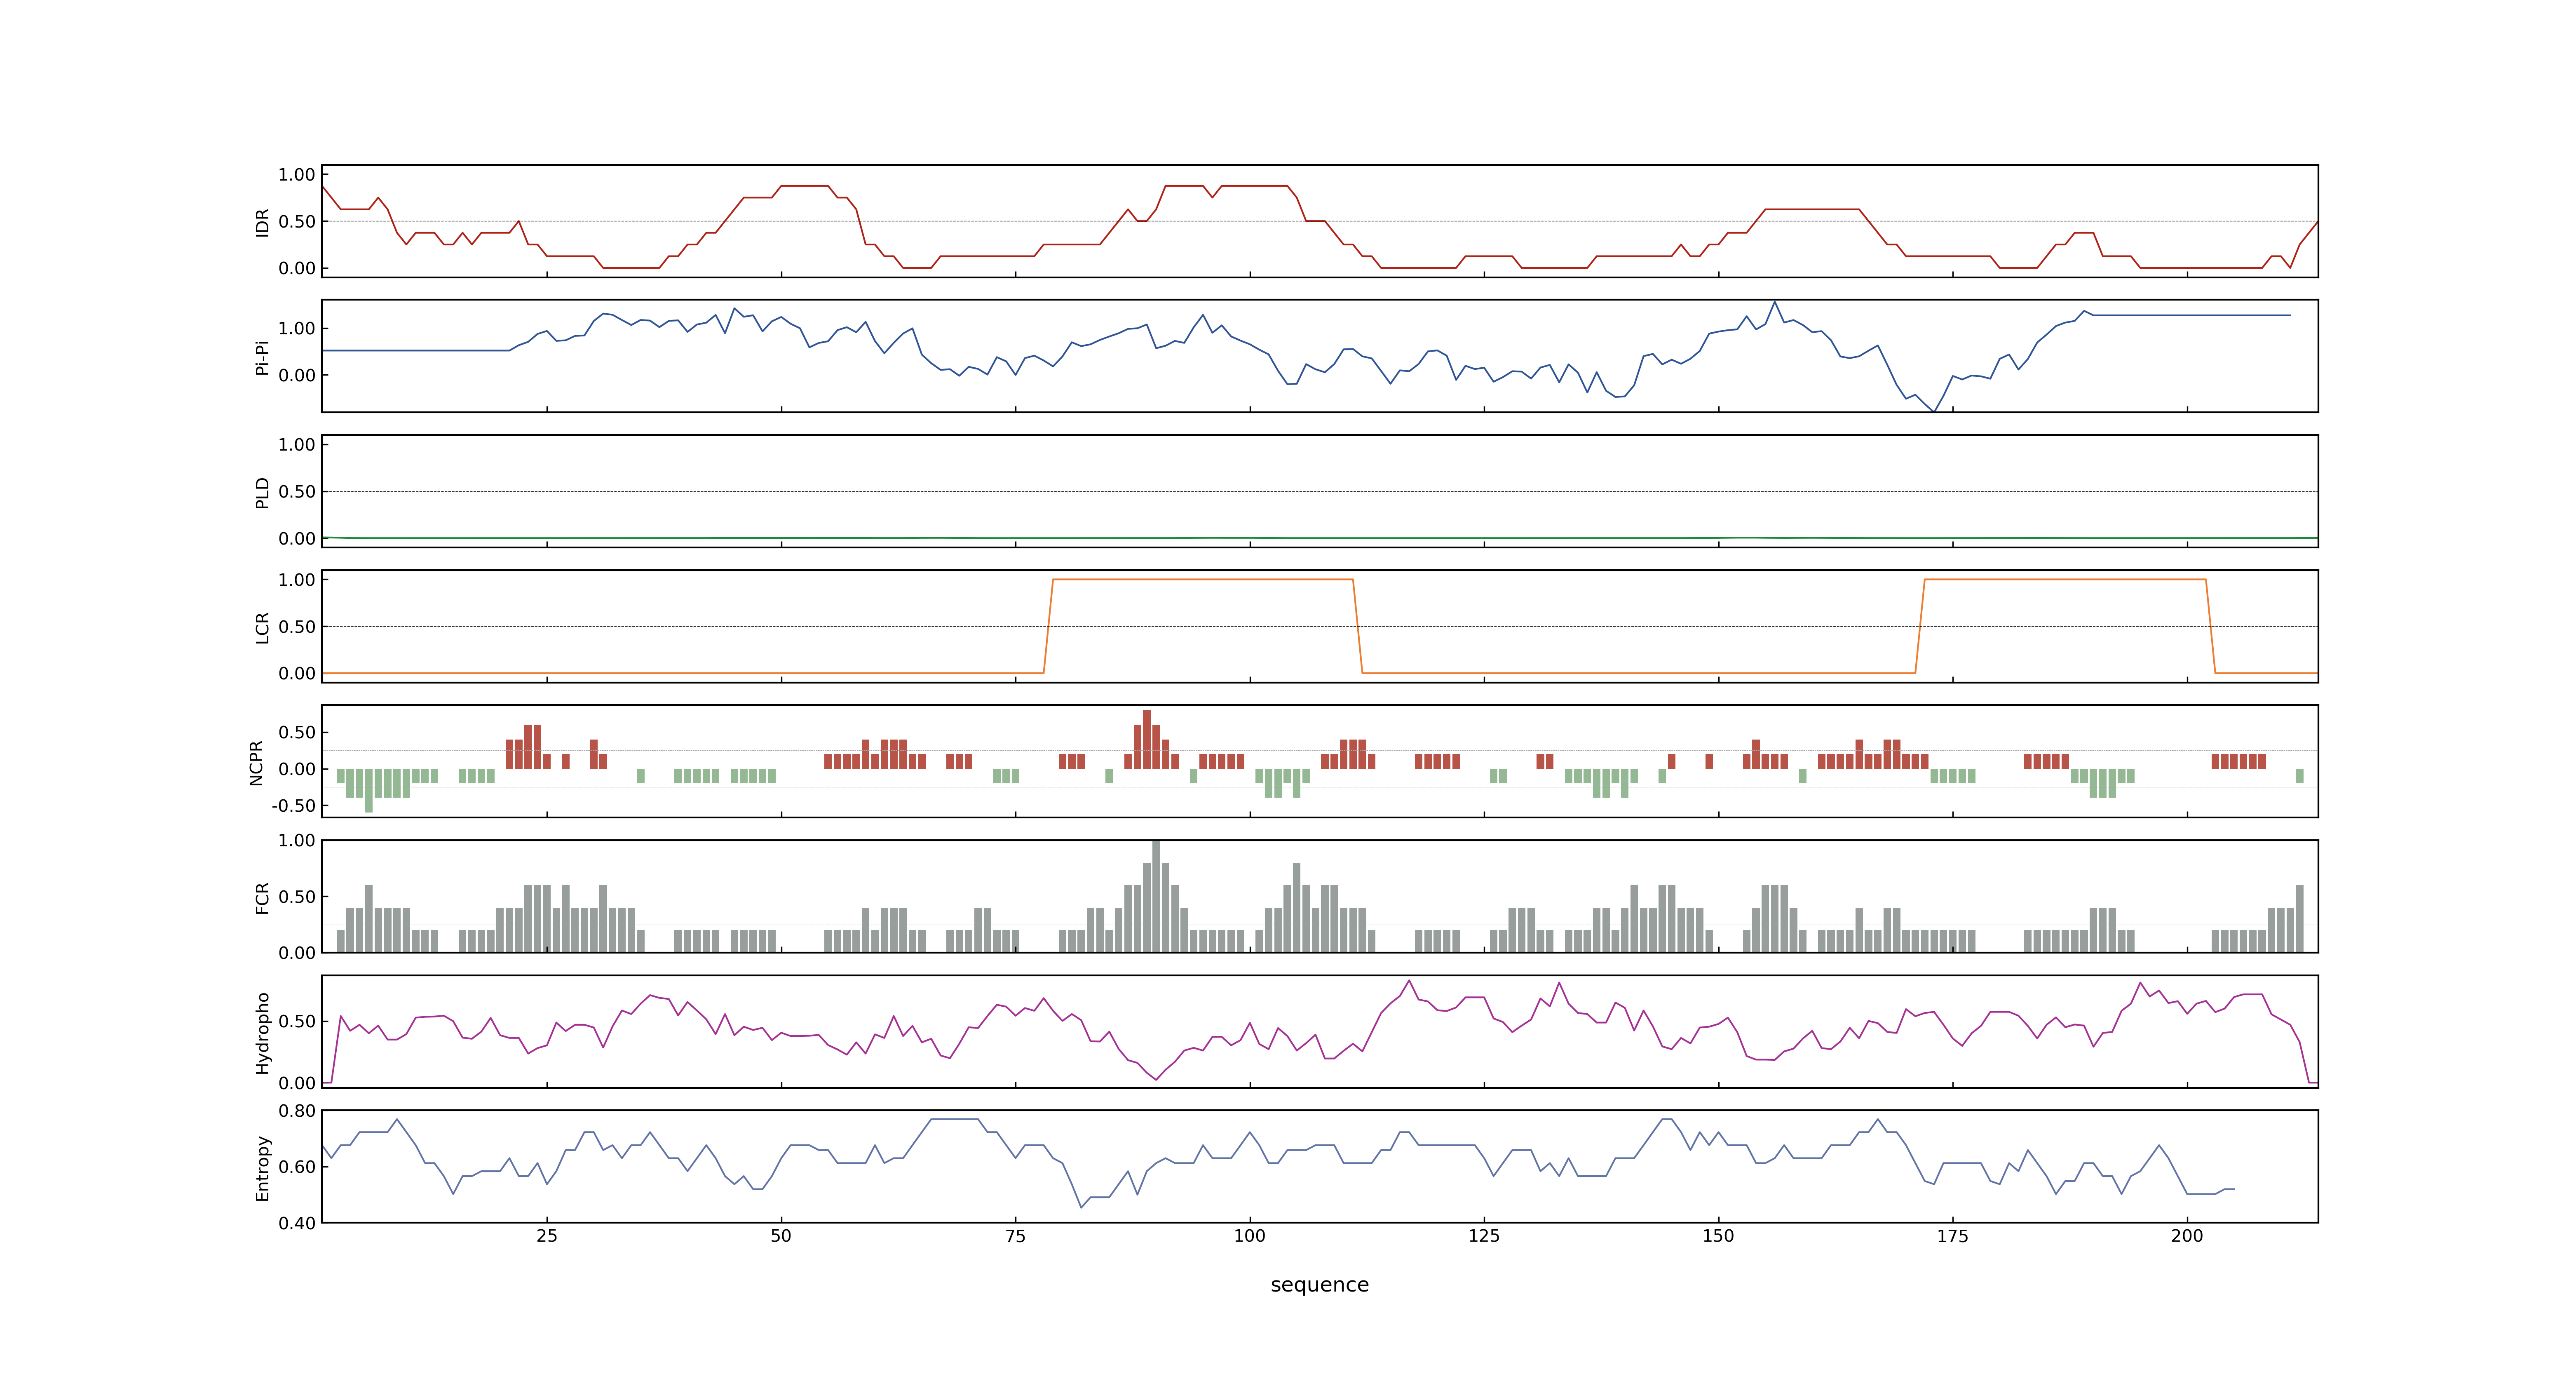The image size is (2576, 1374).
Task: Click the 0.60 tick on Entropy axis
Action: [x=297, y=1167]
